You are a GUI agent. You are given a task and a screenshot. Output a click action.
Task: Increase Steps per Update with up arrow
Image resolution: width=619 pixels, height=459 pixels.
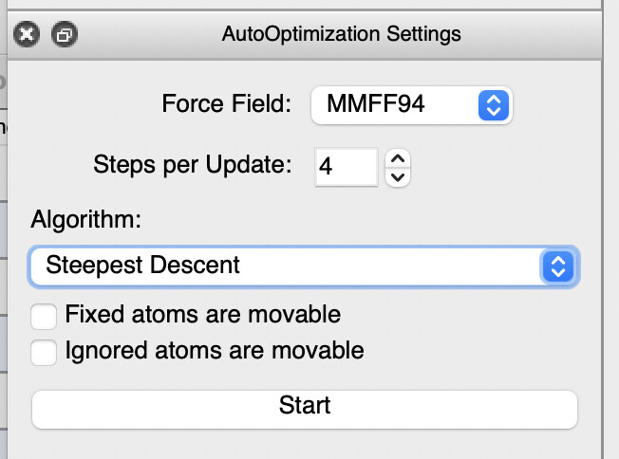coord(399,157)
